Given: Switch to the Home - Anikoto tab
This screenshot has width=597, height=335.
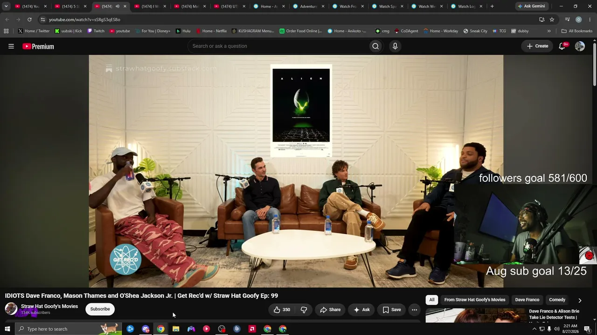Looking at the screenshot, I should [269, 7].
